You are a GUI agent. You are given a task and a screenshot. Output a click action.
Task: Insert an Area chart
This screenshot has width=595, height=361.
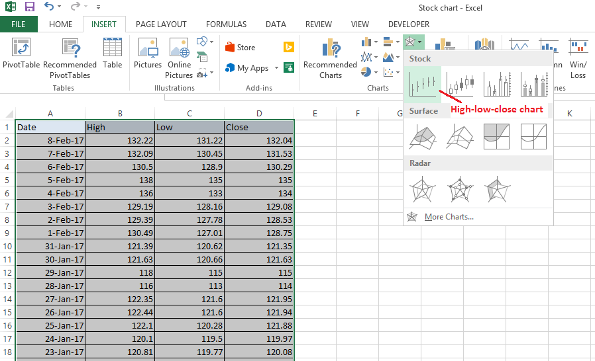point(388,58)
